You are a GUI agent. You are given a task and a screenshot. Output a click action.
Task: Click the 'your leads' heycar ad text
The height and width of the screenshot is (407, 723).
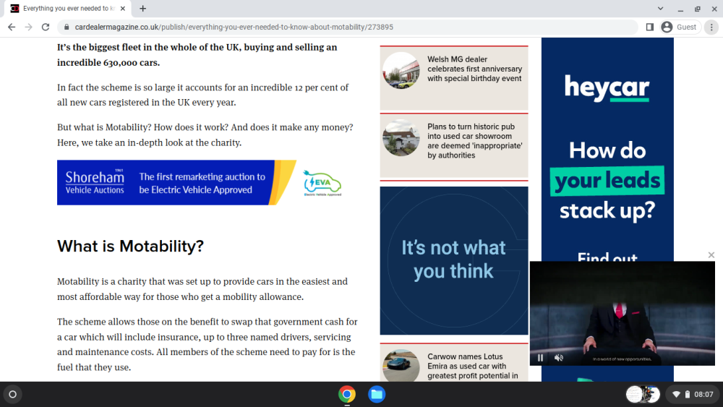607,181
